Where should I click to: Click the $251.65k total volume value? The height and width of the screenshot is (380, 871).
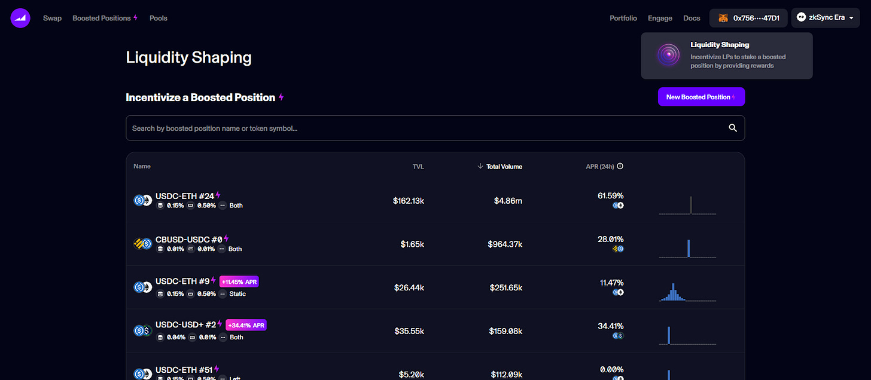pos(505,288)
